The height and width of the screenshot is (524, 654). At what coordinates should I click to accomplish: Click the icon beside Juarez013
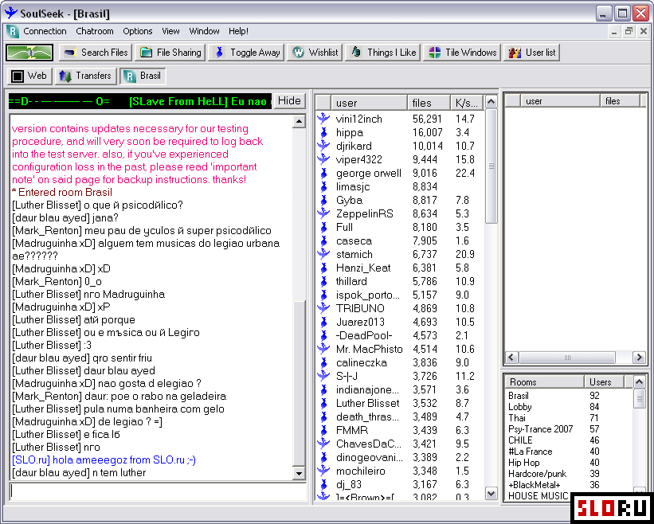[x=323, y=323]
